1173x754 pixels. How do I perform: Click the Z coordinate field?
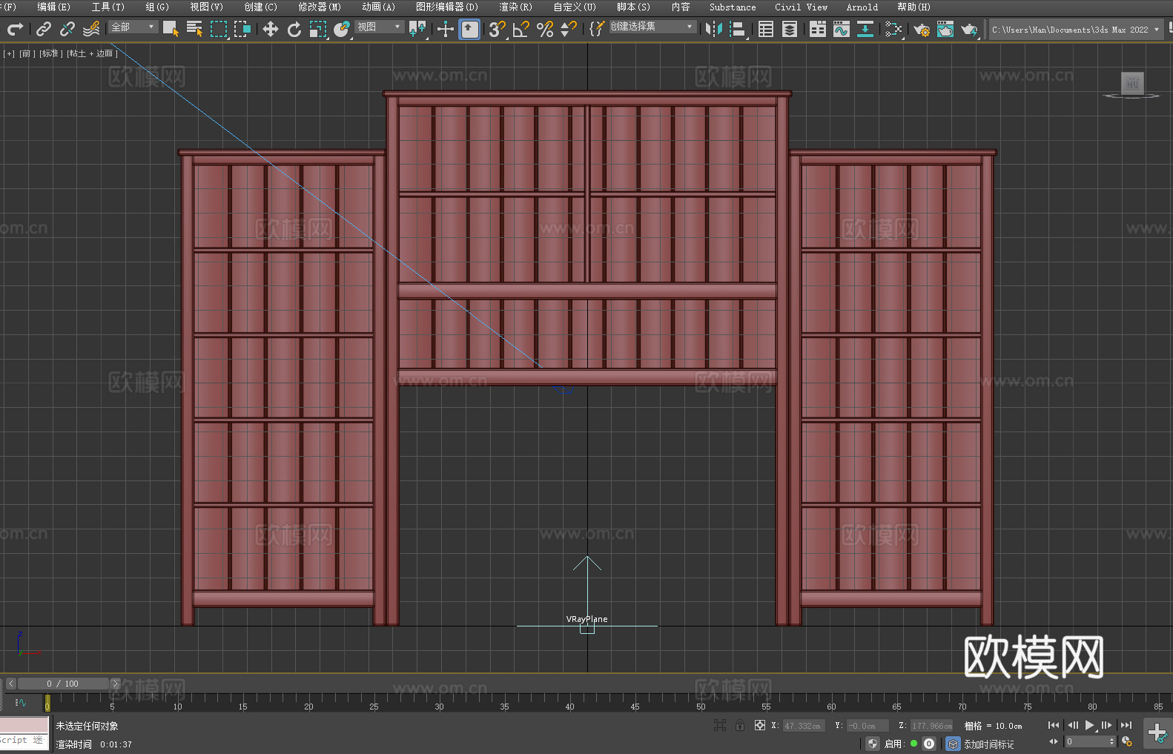tap(931, 726)
